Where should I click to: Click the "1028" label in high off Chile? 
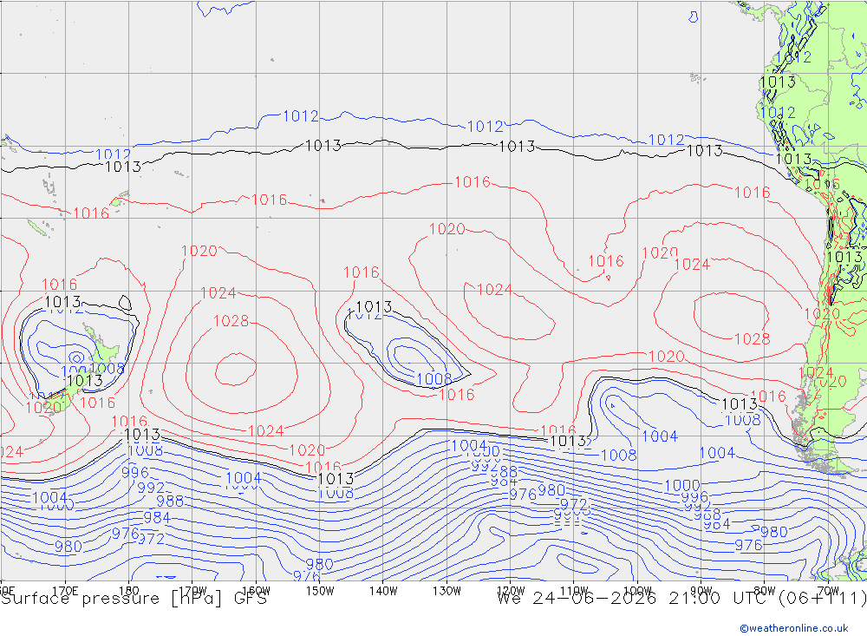[x=752, y=338]
